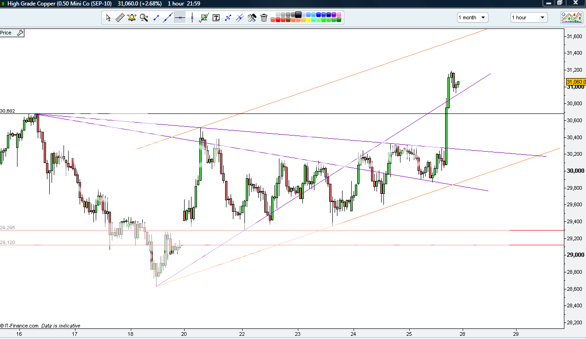Select the ruler measurement tool
The height and width of the screenshot is (339, 586).
point(120,17)
